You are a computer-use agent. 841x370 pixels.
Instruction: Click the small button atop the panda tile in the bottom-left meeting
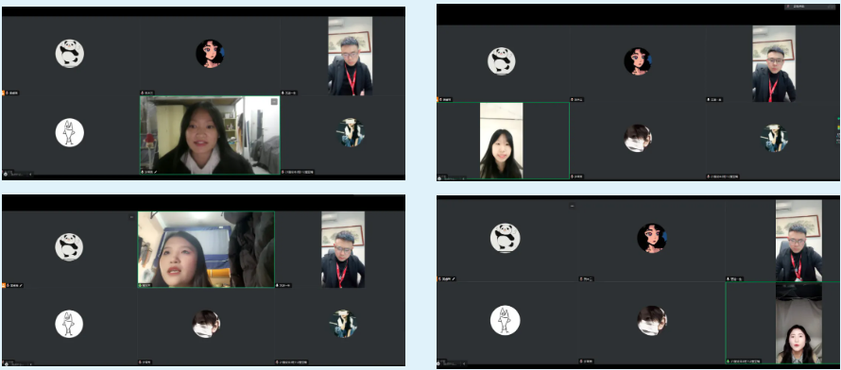pyautogui.click(x=131, y=217)
